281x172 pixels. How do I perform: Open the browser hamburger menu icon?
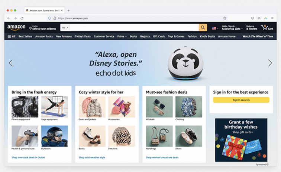(x=272, y=18)
